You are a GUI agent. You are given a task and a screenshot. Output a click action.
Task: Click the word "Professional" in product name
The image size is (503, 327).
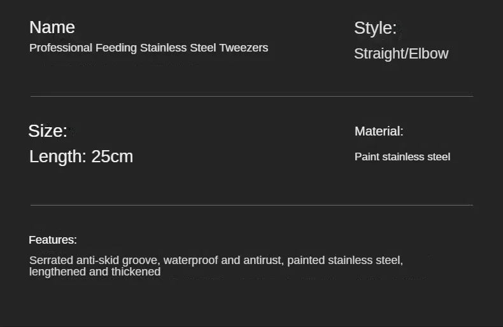(x=60, y=48)
